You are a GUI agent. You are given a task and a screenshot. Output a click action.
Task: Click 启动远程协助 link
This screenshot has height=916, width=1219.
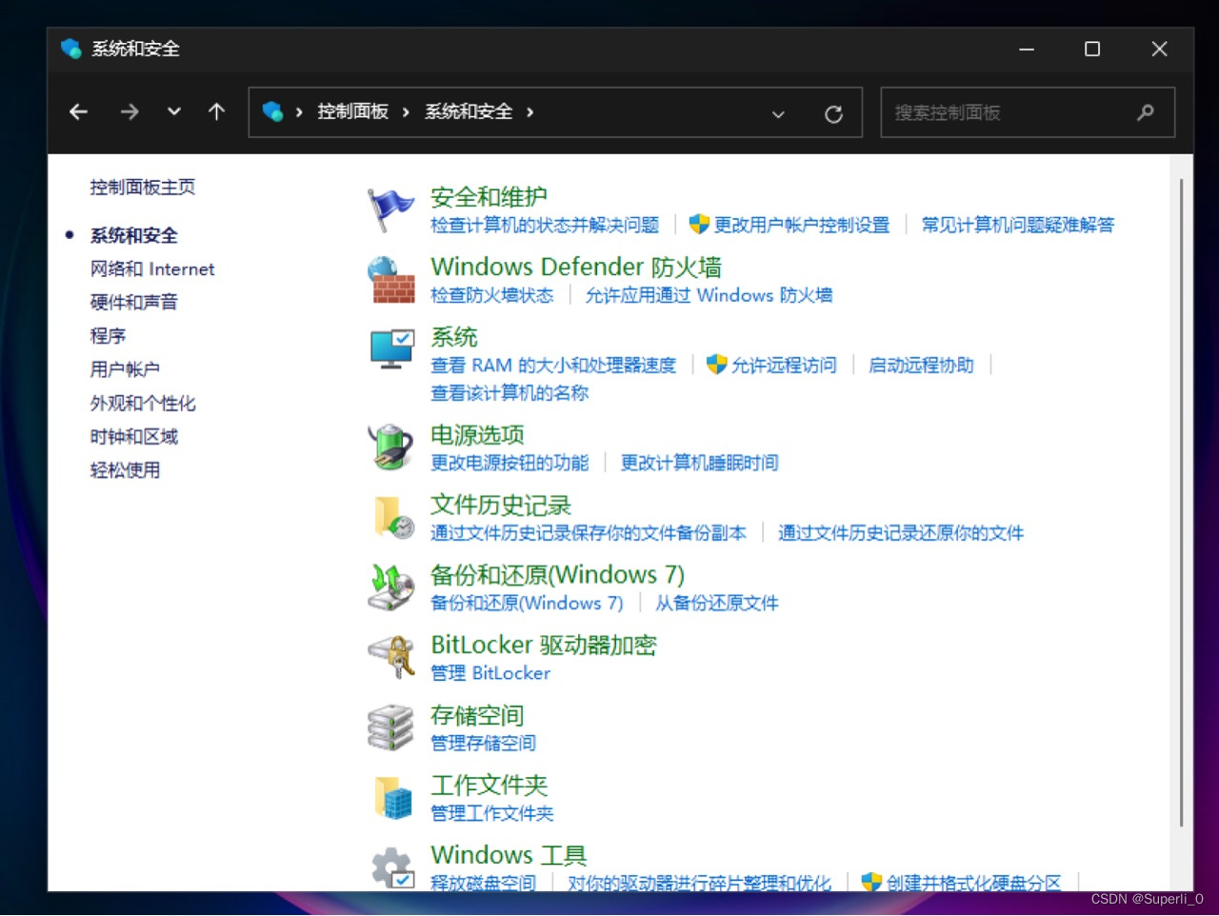point(921,366)
